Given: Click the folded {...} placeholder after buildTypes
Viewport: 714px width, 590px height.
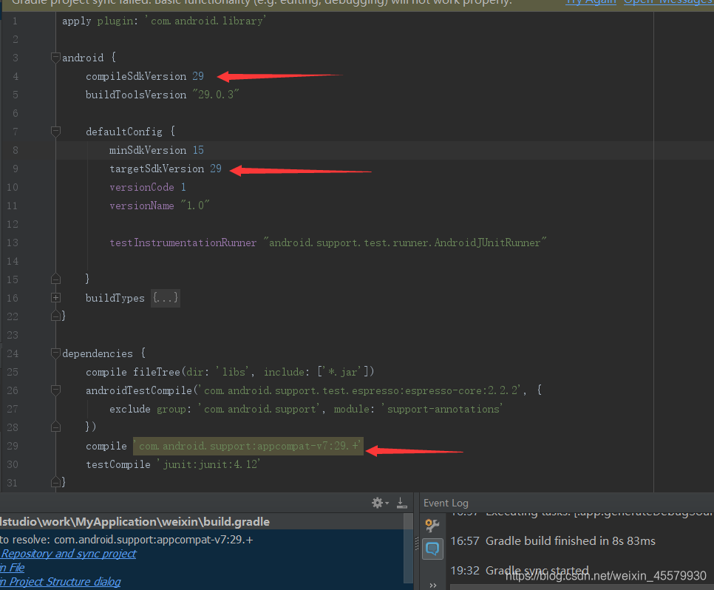Looking at the screenshot, I should click(x=166, y=298).
